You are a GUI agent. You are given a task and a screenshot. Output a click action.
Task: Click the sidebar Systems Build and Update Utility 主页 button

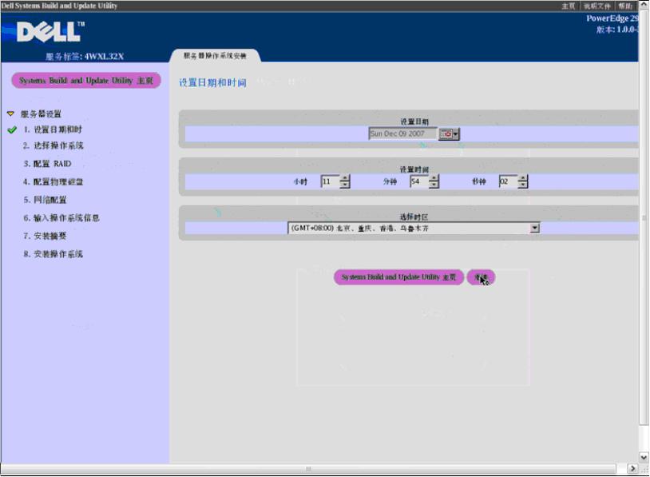[x=86, y=81]
